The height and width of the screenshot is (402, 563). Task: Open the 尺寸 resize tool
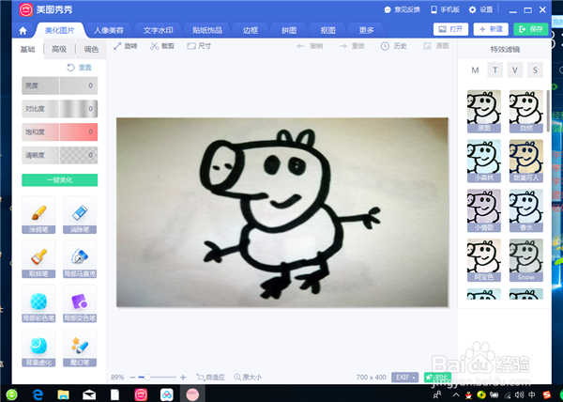coord(199,46)
